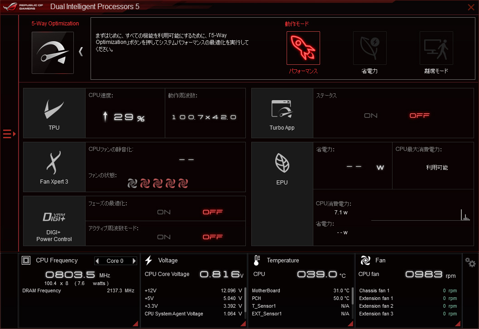
Task: Click the Core 0 selector label
Action: click(115, 261)
